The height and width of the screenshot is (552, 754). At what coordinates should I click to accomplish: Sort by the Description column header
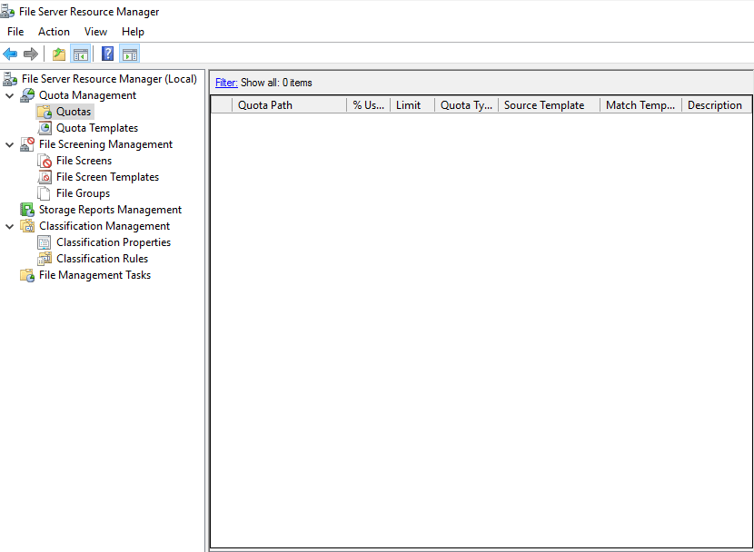717,105
